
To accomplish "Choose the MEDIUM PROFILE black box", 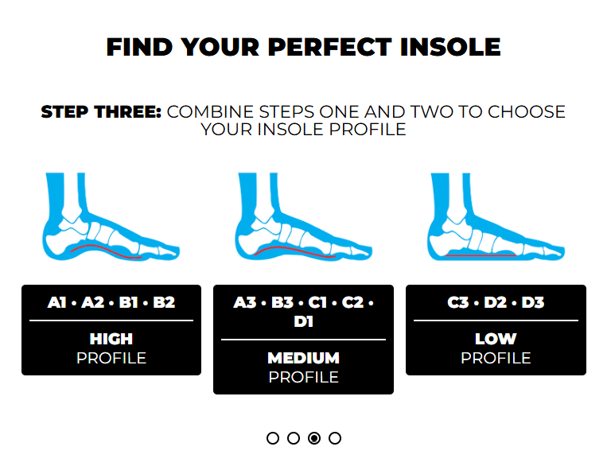I will coord(304,340).
